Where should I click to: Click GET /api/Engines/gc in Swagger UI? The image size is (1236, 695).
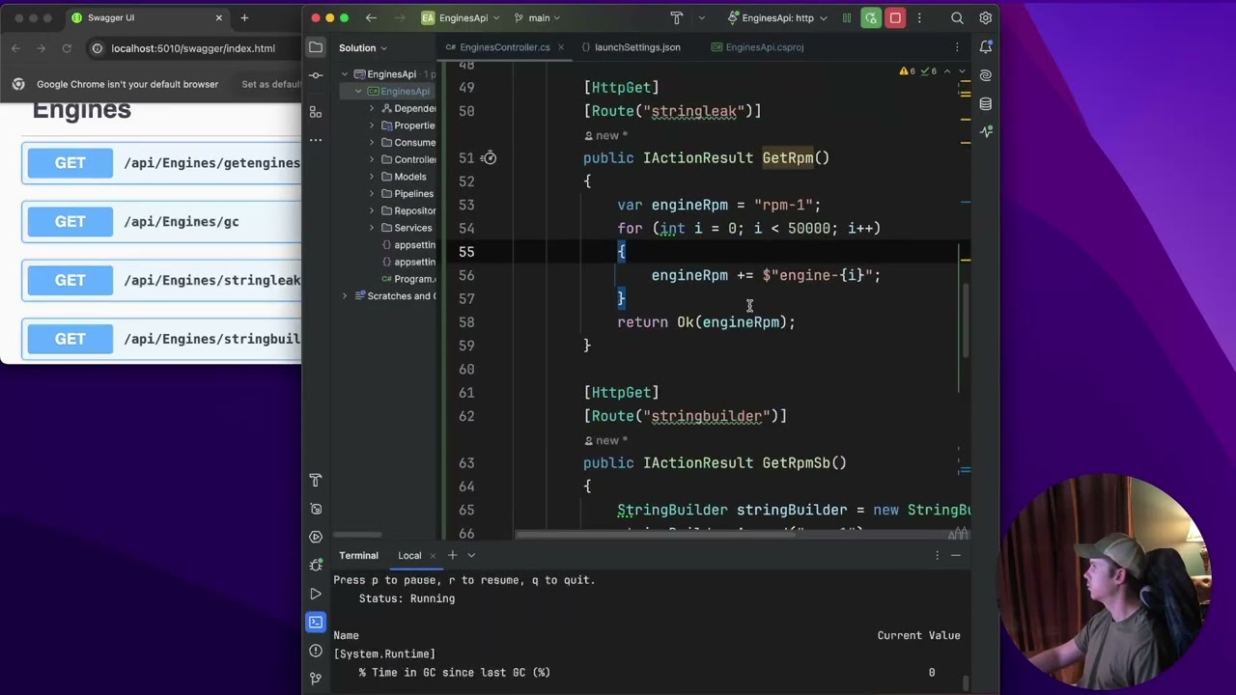tap(161, 222)
